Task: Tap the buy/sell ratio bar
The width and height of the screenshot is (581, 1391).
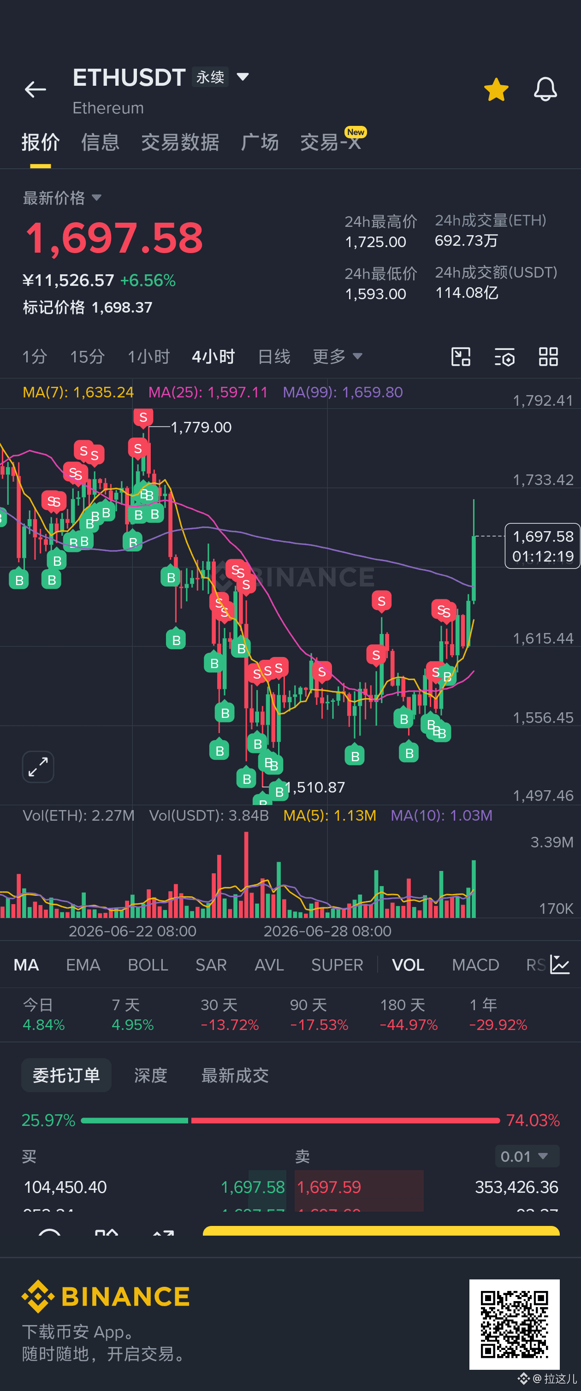Action: (290, 1120)
